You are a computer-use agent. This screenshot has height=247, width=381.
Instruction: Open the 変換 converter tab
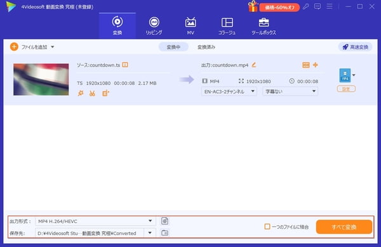pos(117,26)
